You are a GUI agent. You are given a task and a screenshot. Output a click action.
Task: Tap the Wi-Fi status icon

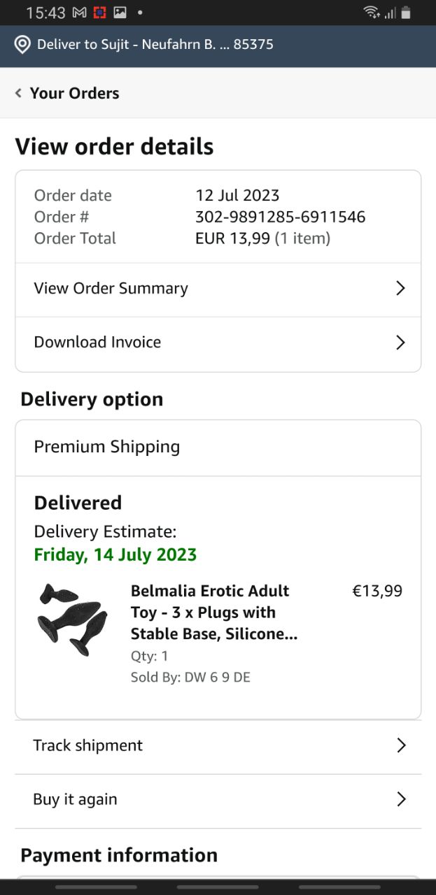(x=371, y=13)
